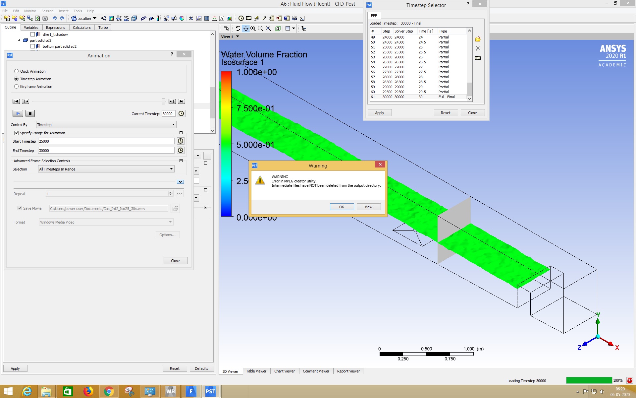Click the Timestep Selector clock toolbar icon
This screenshot has height=398, width=636.
pyautogui.click(x=241, y=19)
